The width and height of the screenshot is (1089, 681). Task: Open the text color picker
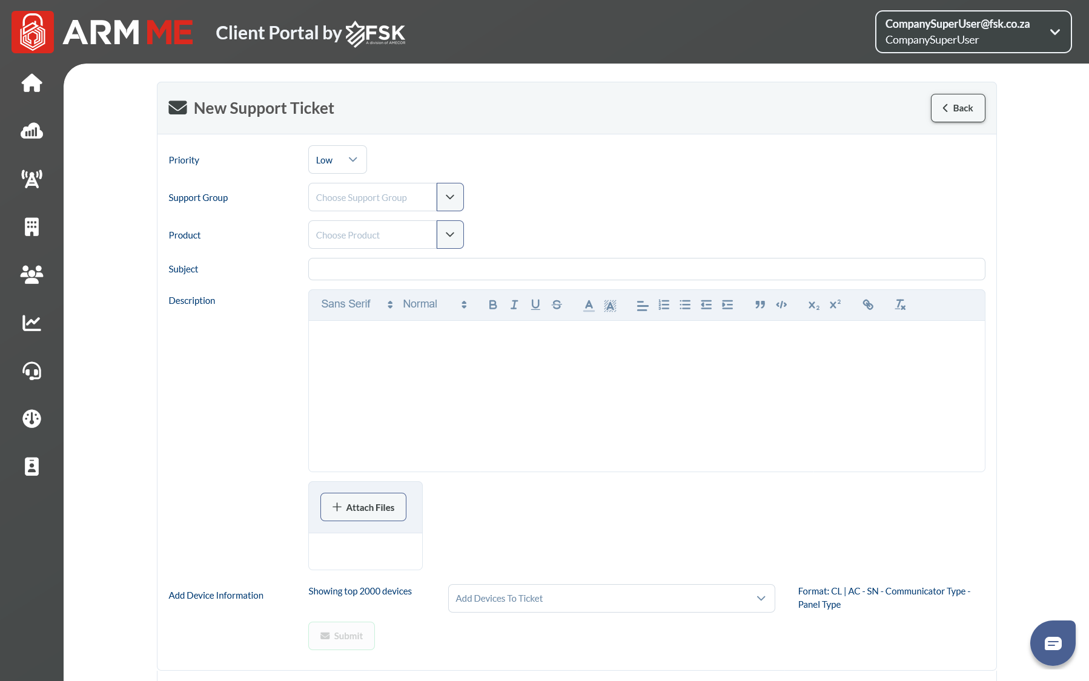(589, 304)
